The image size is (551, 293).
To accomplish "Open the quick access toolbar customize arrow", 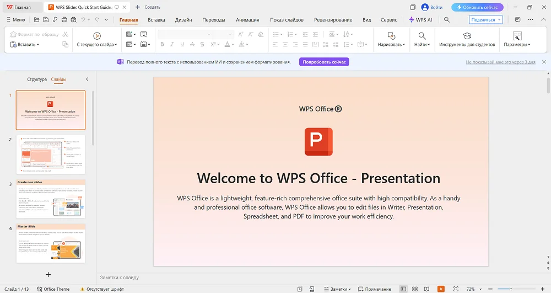I will tap(106, 20).
